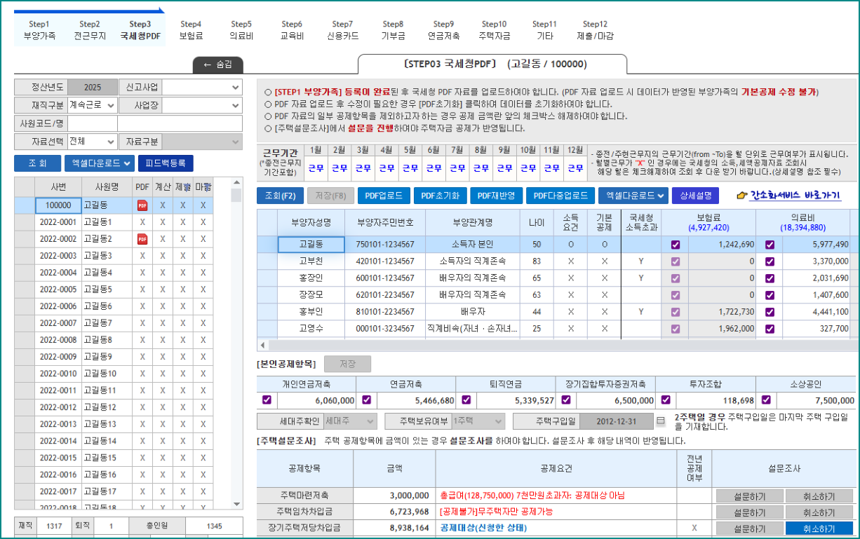Image resolution: width=860 pixels, height=539 pixels.
Task: Go to Step4 보험료 tab
Action: [191, 30]
